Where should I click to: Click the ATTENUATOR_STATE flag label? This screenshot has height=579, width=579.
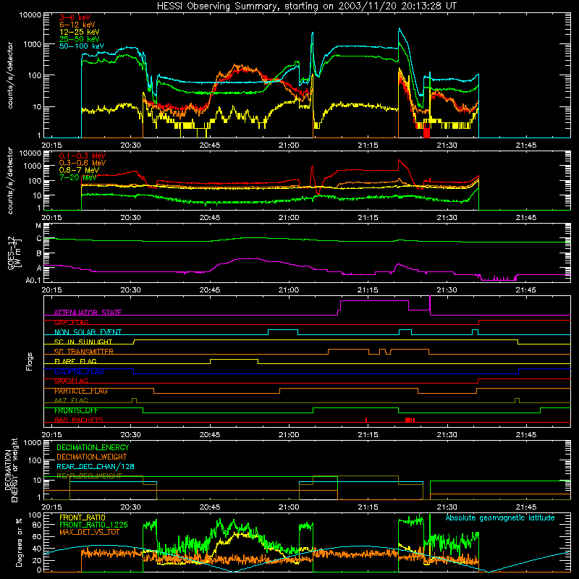tap(88, 313)
